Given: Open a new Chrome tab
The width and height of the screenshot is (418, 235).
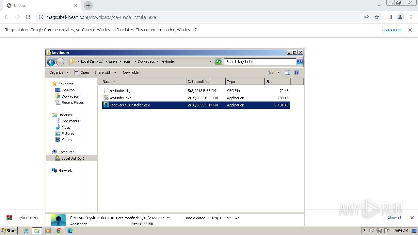Looking at the screenshot, I should pyautogui.click(x=88, y=6).
